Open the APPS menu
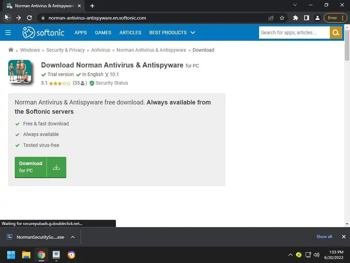This screenshot has width=350, height=263. (81, 33)
